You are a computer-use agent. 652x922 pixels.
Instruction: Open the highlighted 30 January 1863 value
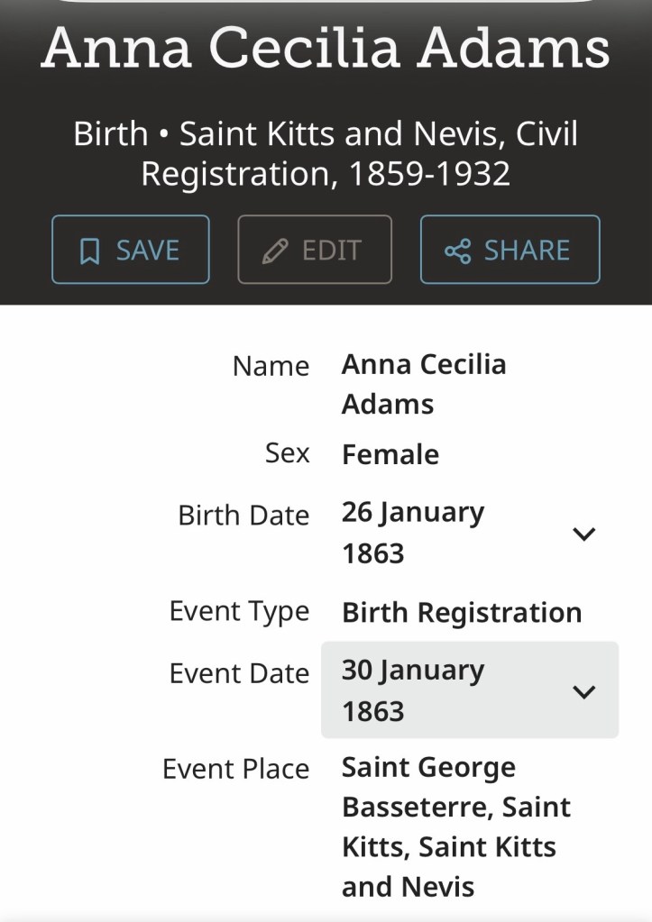tap(413, 690)
